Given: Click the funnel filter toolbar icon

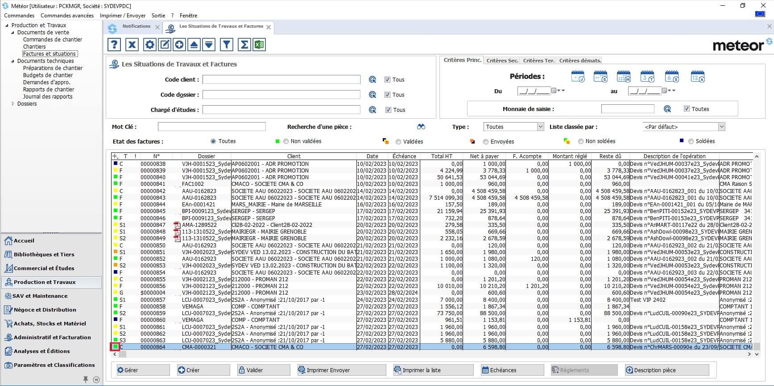Looking at the screenshot, I should pyautogui.click(x=227, y=45).
